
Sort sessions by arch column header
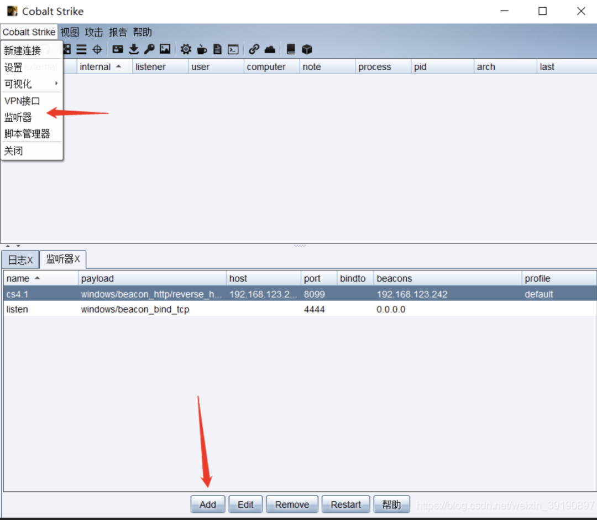[505, 67]
